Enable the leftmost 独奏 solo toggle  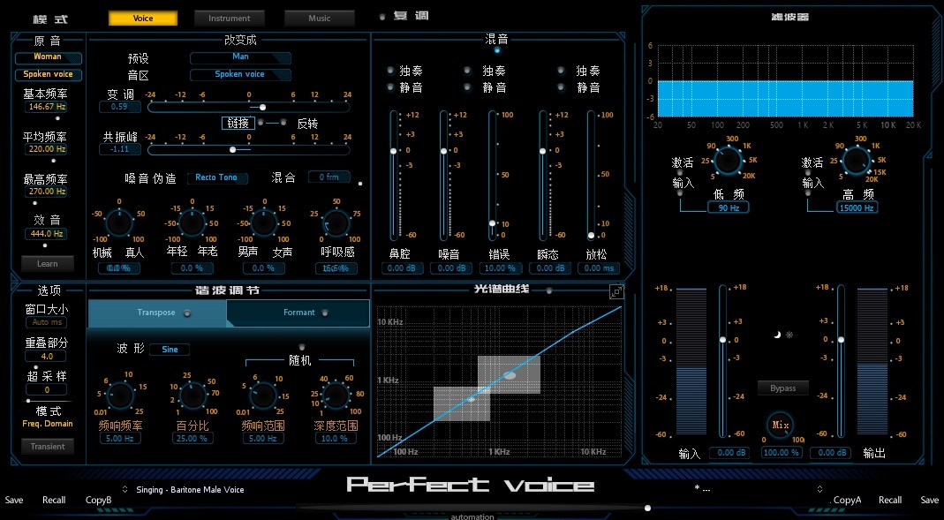click(391, 71)
